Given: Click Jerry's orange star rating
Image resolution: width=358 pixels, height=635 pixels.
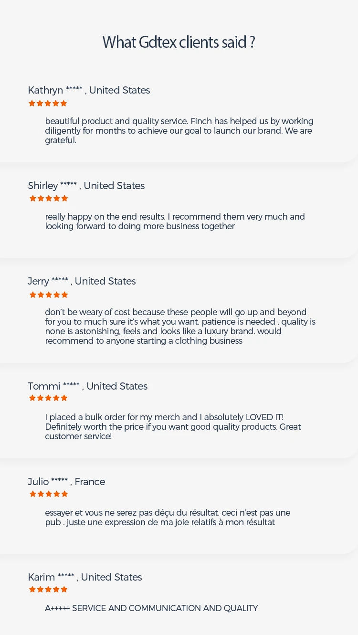Looking at the screenshot, I should coord(49,295).
